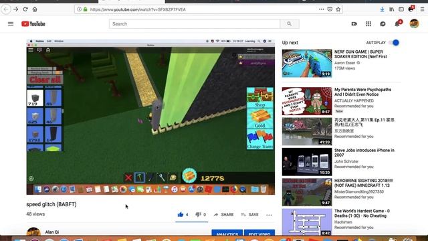Open the Firefox hamburger menu
Screen dimensions: 428x241
tap(422, 9)
